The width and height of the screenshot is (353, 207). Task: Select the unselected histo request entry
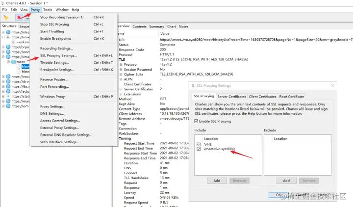tap(25, 72)
